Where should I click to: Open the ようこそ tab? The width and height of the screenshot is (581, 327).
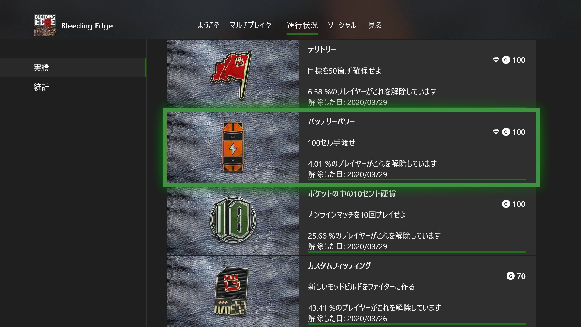click(x=208, y=25)
